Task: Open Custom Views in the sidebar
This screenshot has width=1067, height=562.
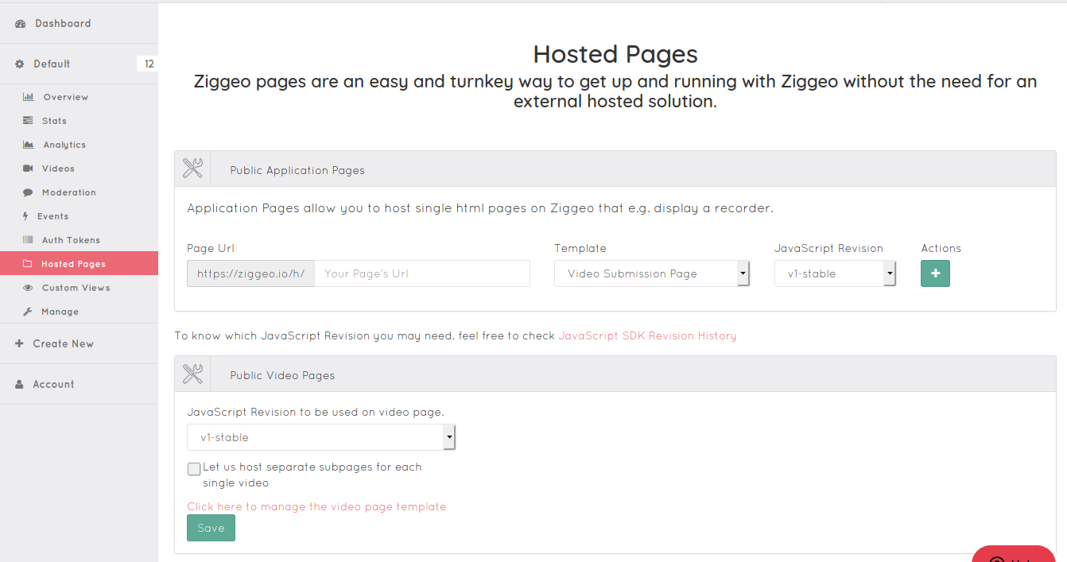Action: [x=79, y=288]
